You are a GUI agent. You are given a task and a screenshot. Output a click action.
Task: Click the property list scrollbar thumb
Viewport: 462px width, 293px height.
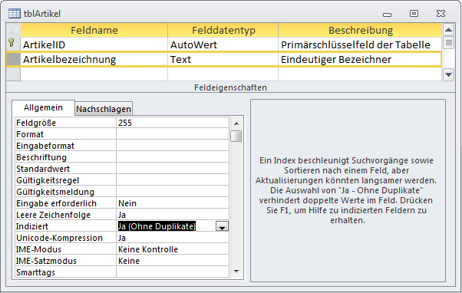[236, 136]
